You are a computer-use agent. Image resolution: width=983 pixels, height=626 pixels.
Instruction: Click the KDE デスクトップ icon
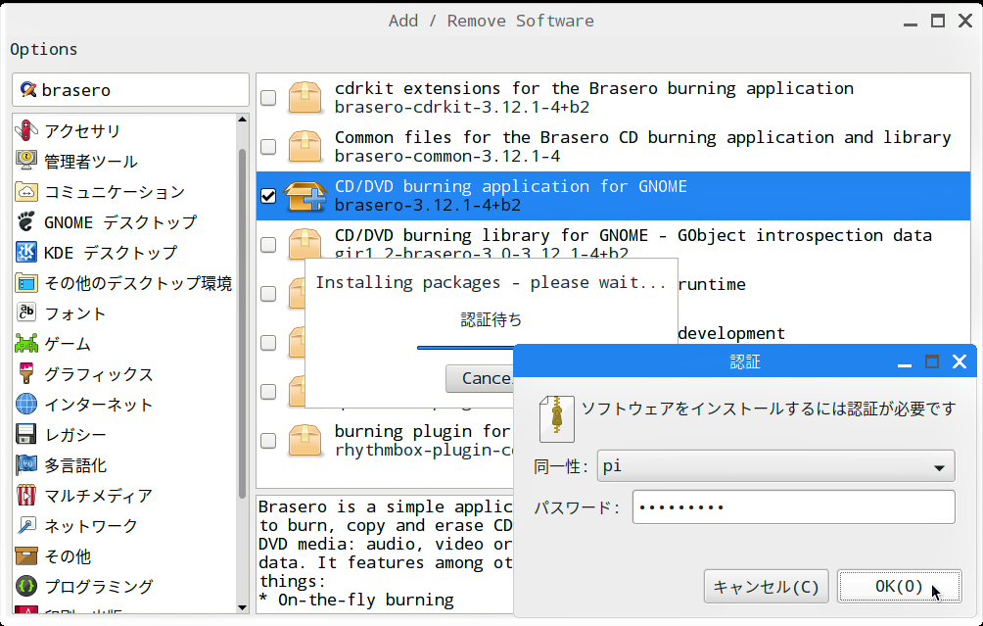[x=26, y=252]
